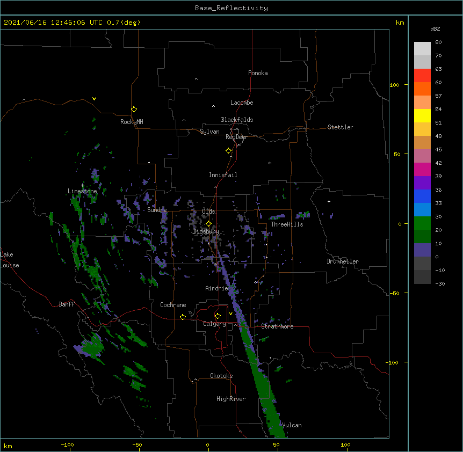Click the Ponoka city label
463x452 pixels.
click(x=258, y=73)
